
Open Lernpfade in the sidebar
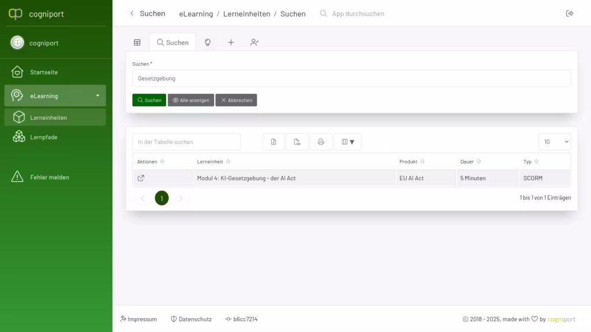[44, 137]
